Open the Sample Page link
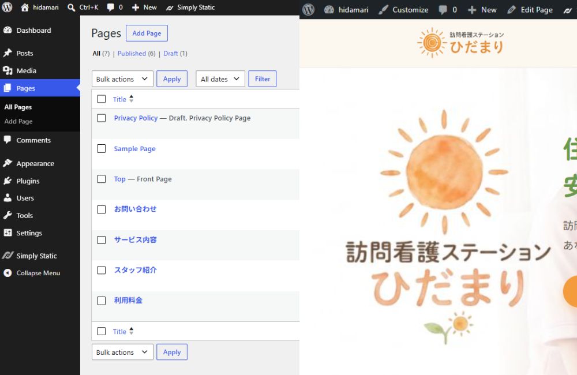Image resolution: width=577 pixels, height=375 pixels. point(134,149)
